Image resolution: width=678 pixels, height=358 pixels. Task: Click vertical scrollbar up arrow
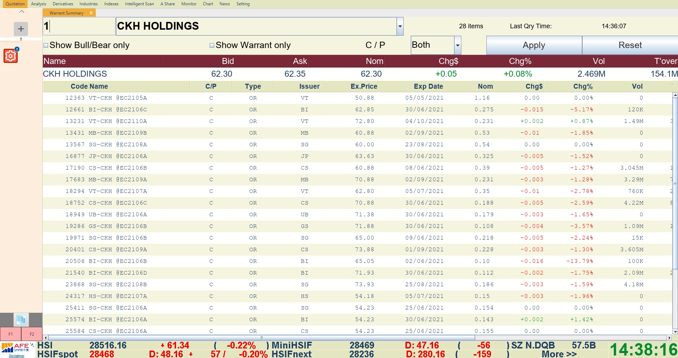tap(675, 95)
